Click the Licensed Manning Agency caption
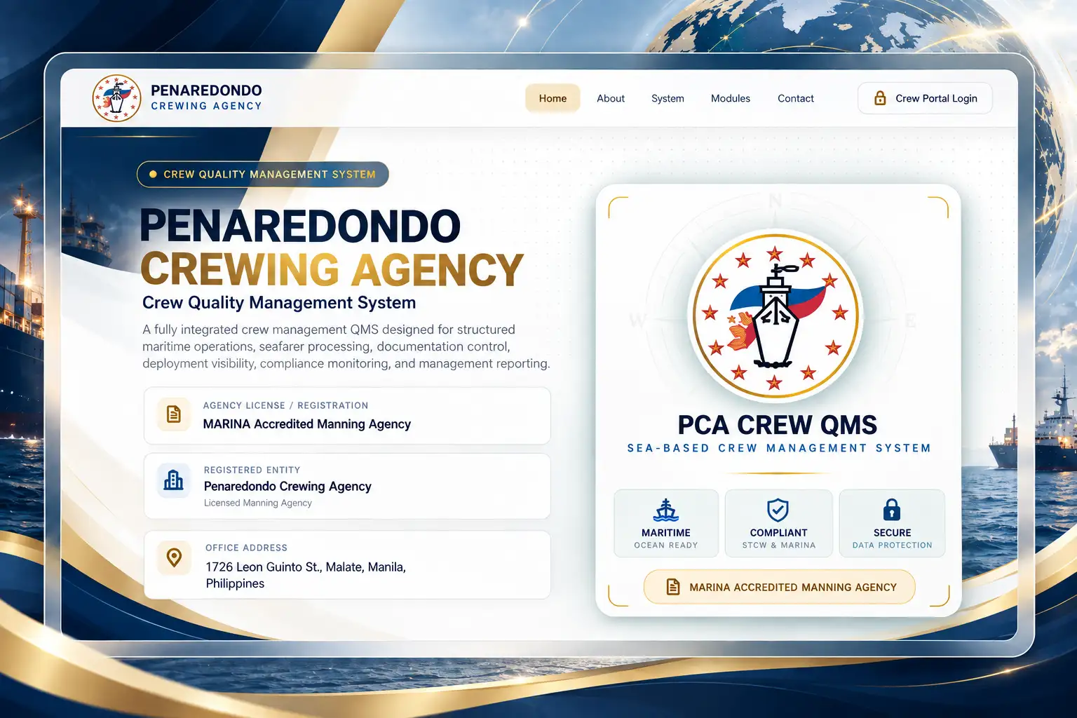Screen dimensions: 1077x718 click(x=257, y=503)
